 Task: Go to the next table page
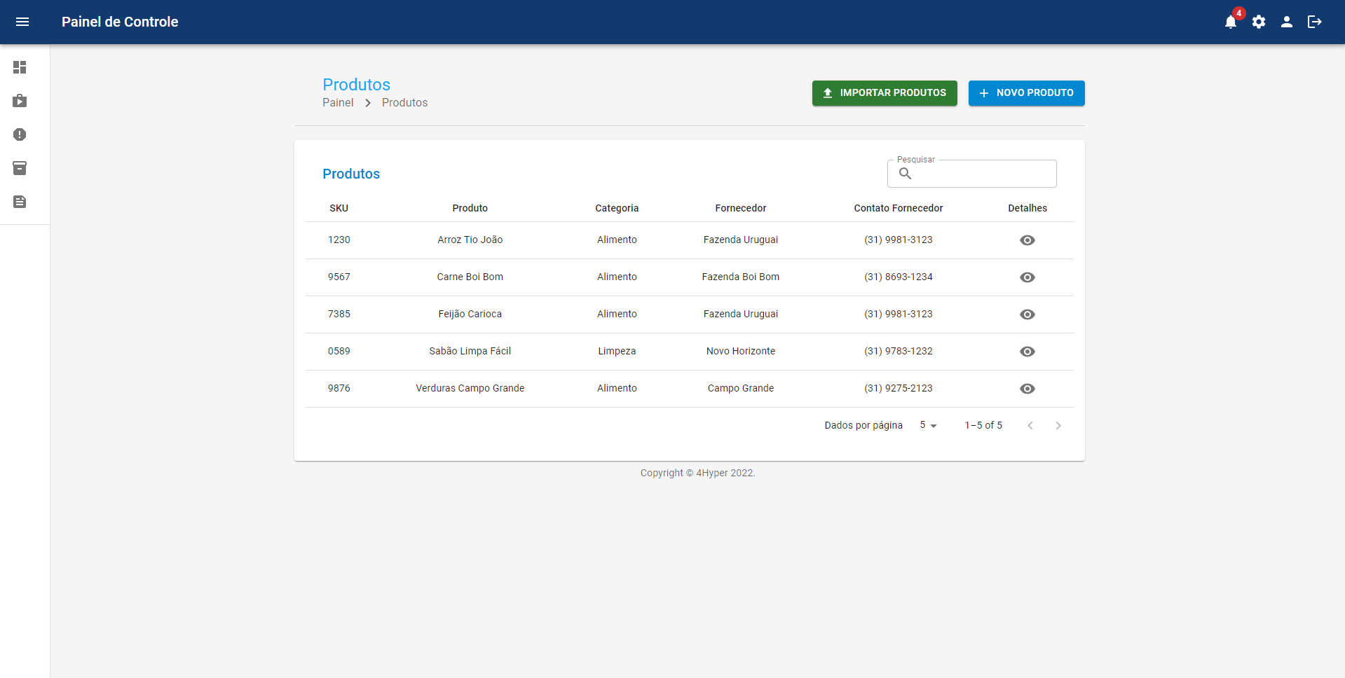point(1058,426)
